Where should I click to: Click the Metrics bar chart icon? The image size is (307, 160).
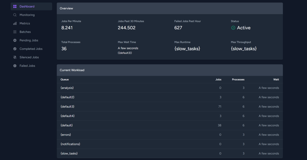tap(15, 23)
